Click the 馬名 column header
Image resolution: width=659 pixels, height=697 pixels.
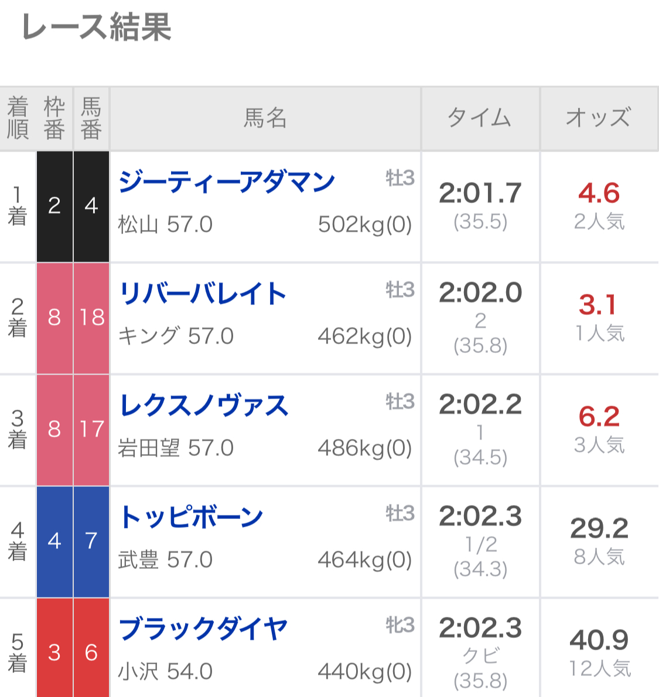coord(265,119)
